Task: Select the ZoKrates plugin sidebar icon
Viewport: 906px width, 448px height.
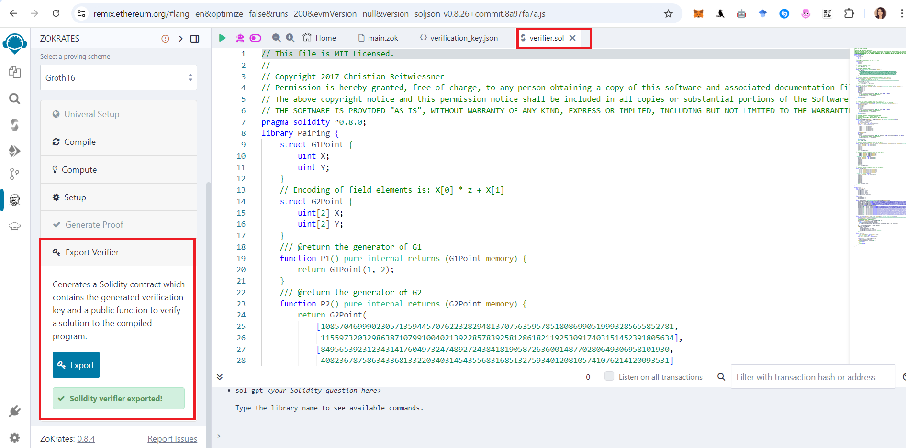Action: coord(15,200)
